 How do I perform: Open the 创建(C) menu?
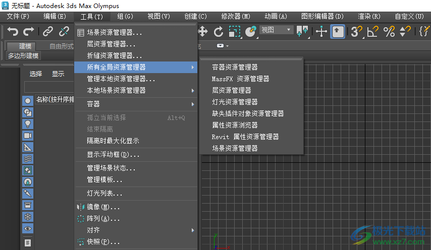(195, 17)
